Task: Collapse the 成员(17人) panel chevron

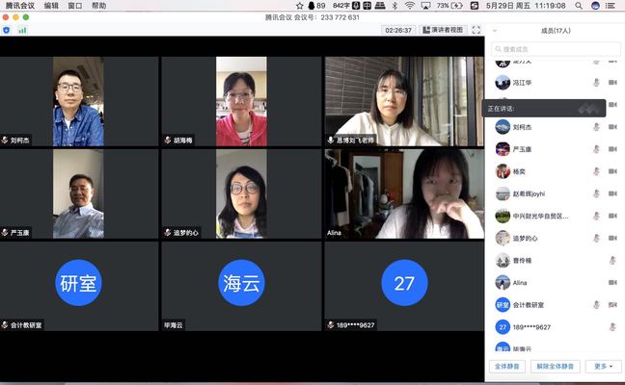Action: point(495,30)
